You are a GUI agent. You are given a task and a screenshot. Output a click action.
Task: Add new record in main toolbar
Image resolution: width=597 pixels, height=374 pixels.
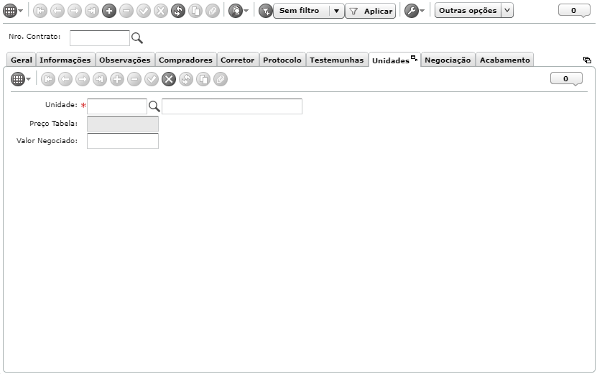pos(109,11)
